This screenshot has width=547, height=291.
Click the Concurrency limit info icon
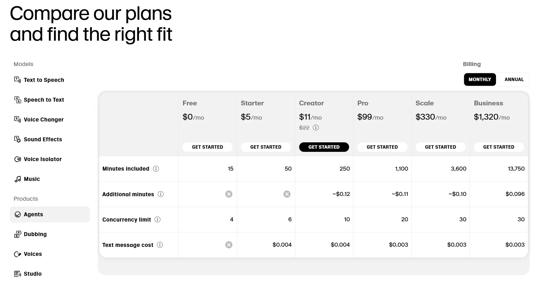(x=157, y=219)
